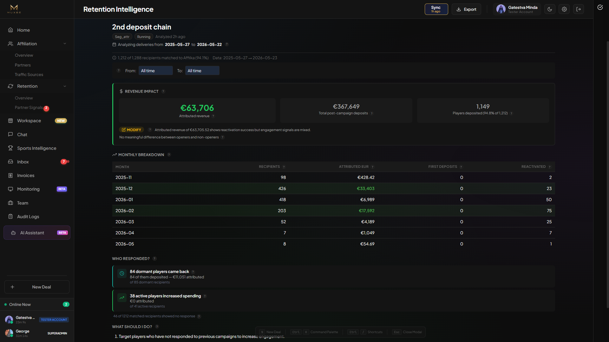Click help icon beside Players deposited

tap(511, 113)
